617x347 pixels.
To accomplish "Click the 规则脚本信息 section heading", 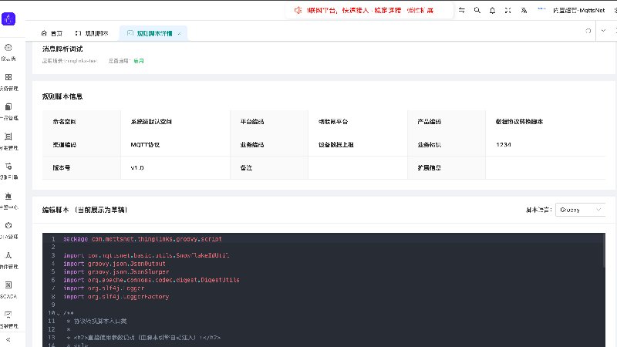I will point(62,96).
